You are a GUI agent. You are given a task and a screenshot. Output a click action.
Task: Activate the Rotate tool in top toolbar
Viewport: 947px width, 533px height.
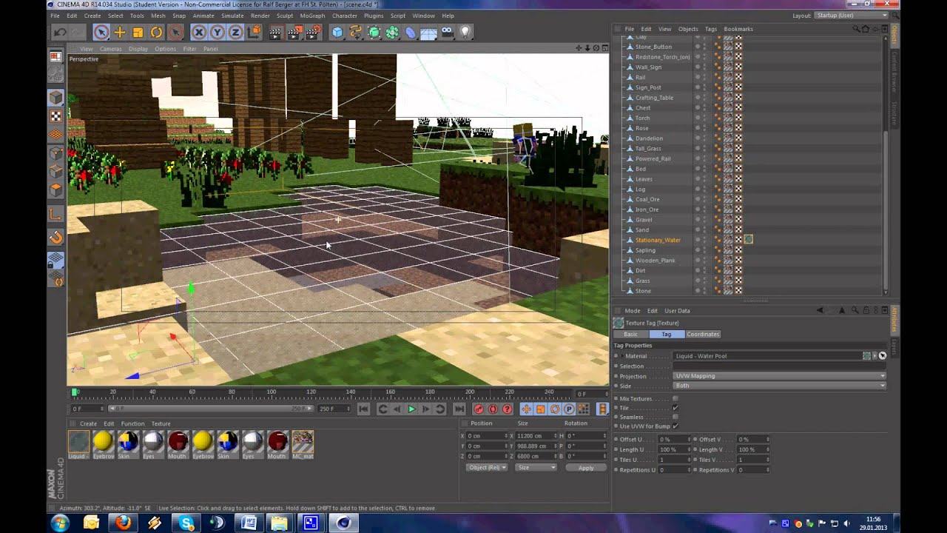[157, 32]
